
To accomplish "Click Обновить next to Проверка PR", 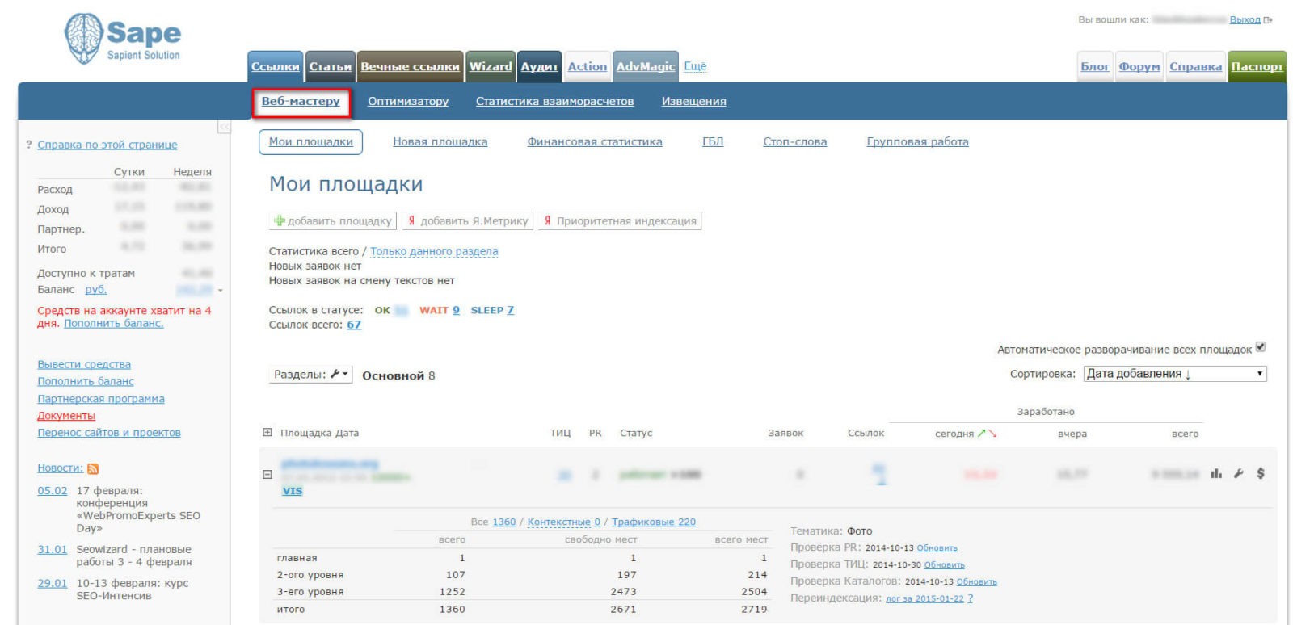I will (937, 548).
